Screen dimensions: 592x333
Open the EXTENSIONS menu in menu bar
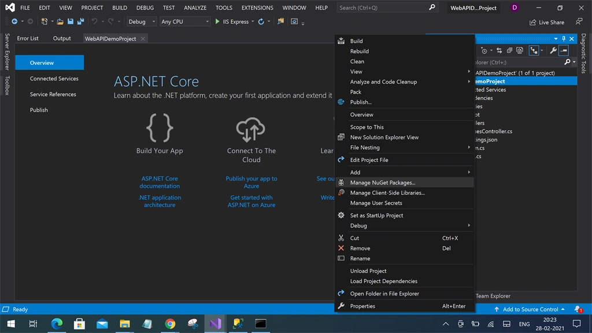[x=257, y=8]
